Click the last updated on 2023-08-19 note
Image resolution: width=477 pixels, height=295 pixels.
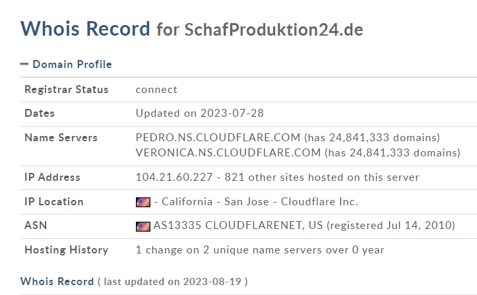pyautogui.click(x=173, y=282)
